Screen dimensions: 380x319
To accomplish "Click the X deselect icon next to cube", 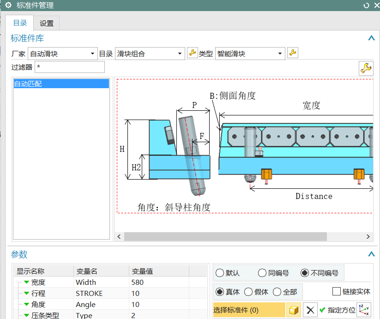I will pyautogui.click(x=310, y=310).
